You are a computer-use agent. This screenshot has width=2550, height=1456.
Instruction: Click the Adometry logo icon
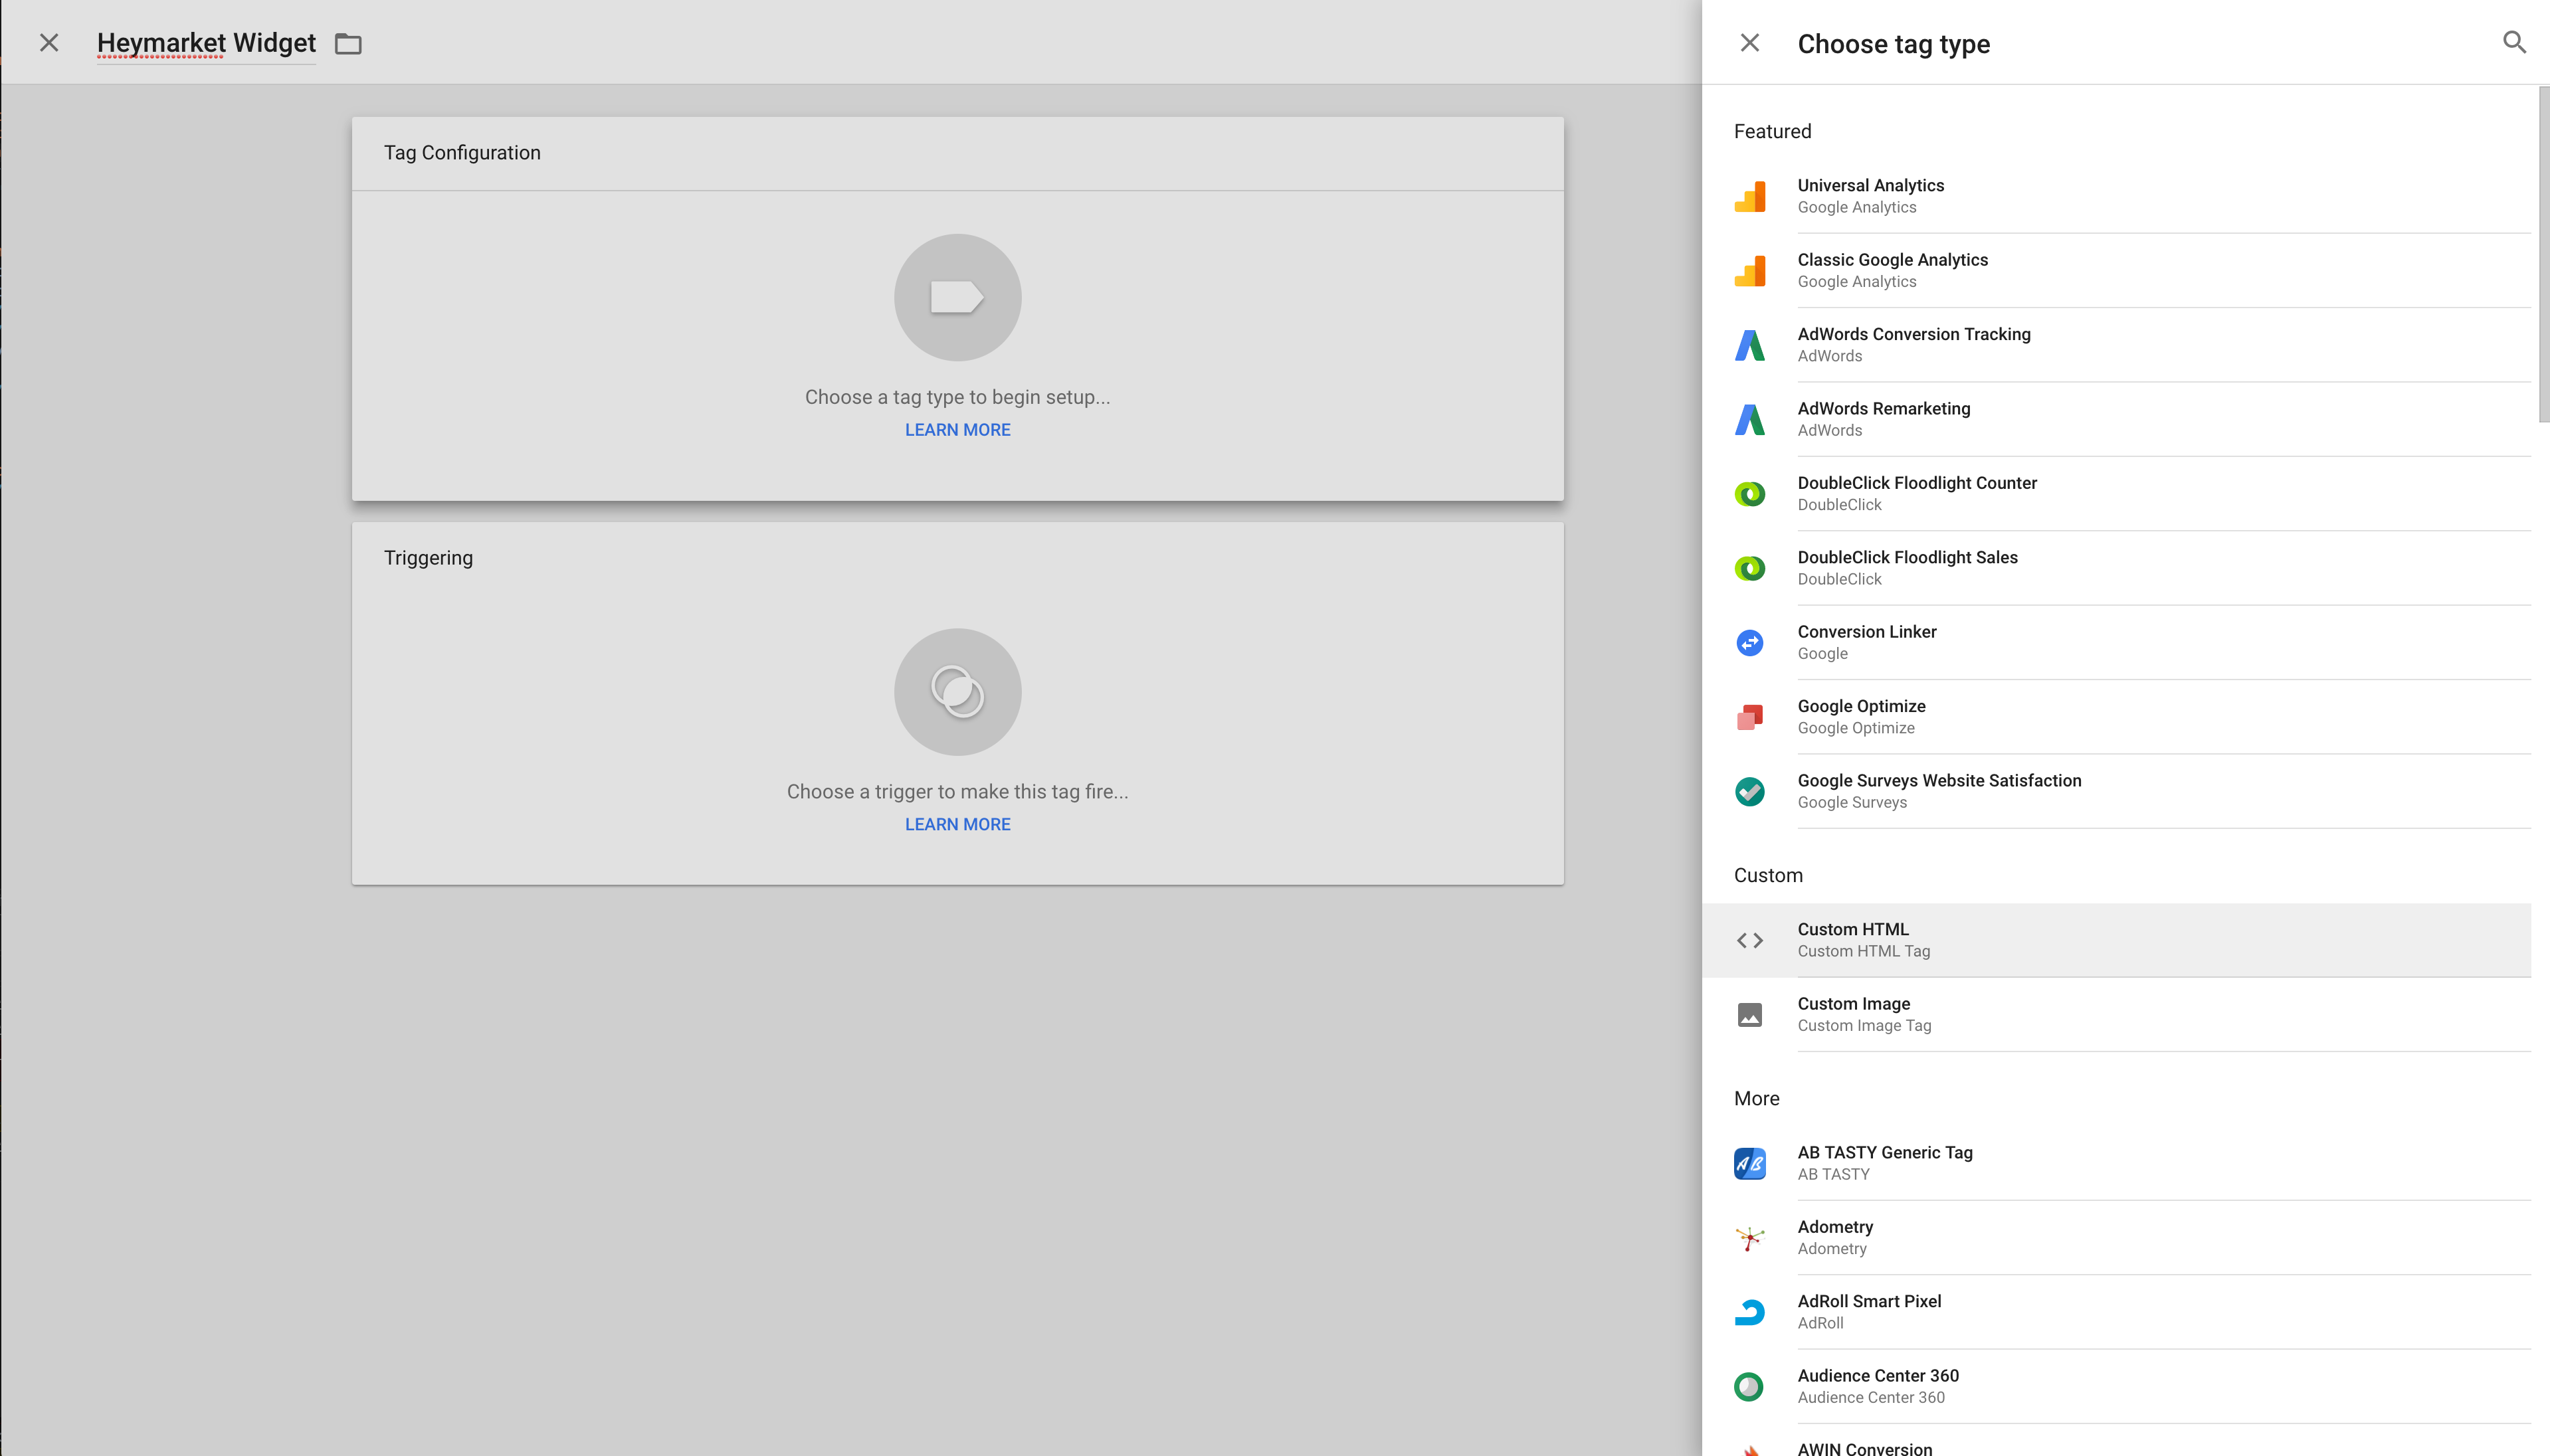1749,1238
